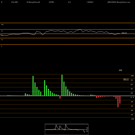Click the 'SI MunafaSutraR' header text
This screenshot has height=135, width=135.
pos(33,2)
